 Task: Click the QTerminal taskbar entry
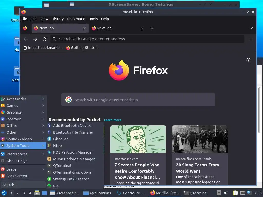[x=196, y=193]
